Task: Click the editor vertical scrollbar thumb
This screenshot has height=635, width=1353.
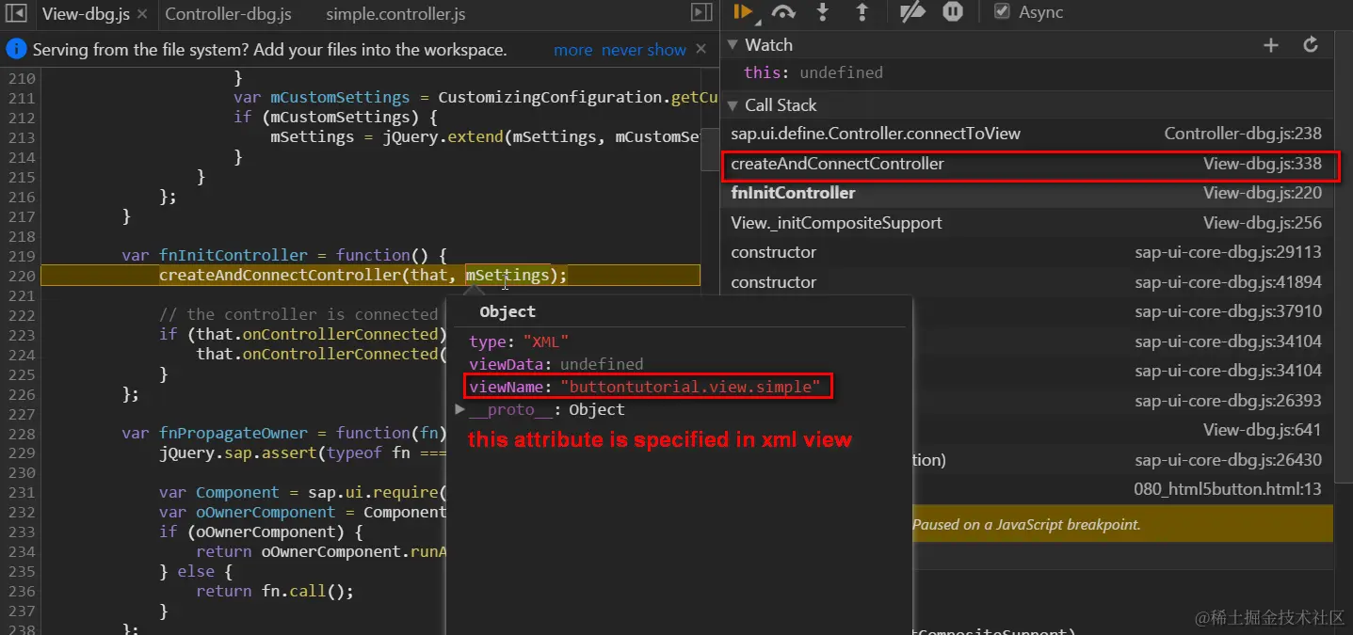Action: [711, 150]
